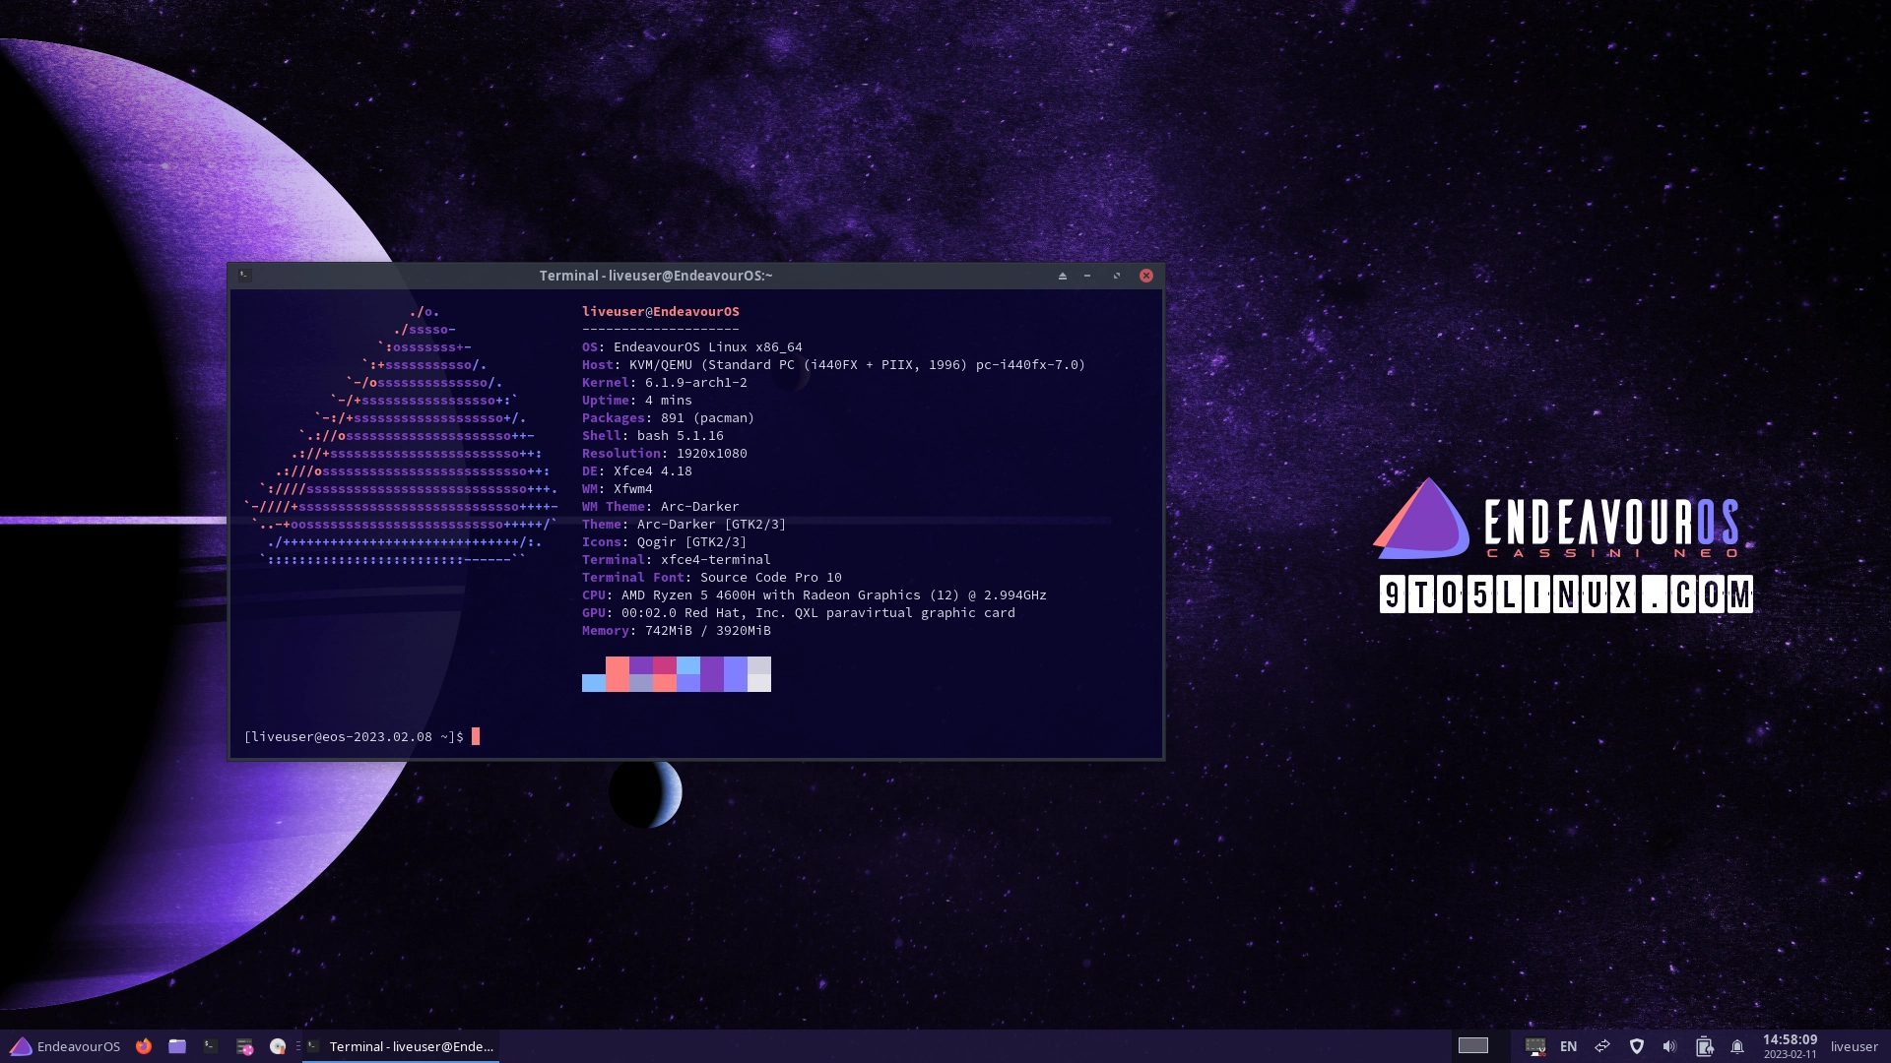Open the package settings app in the taskbar
The width and height of the screenshot is (1891, 1063).
point(244,1046)
